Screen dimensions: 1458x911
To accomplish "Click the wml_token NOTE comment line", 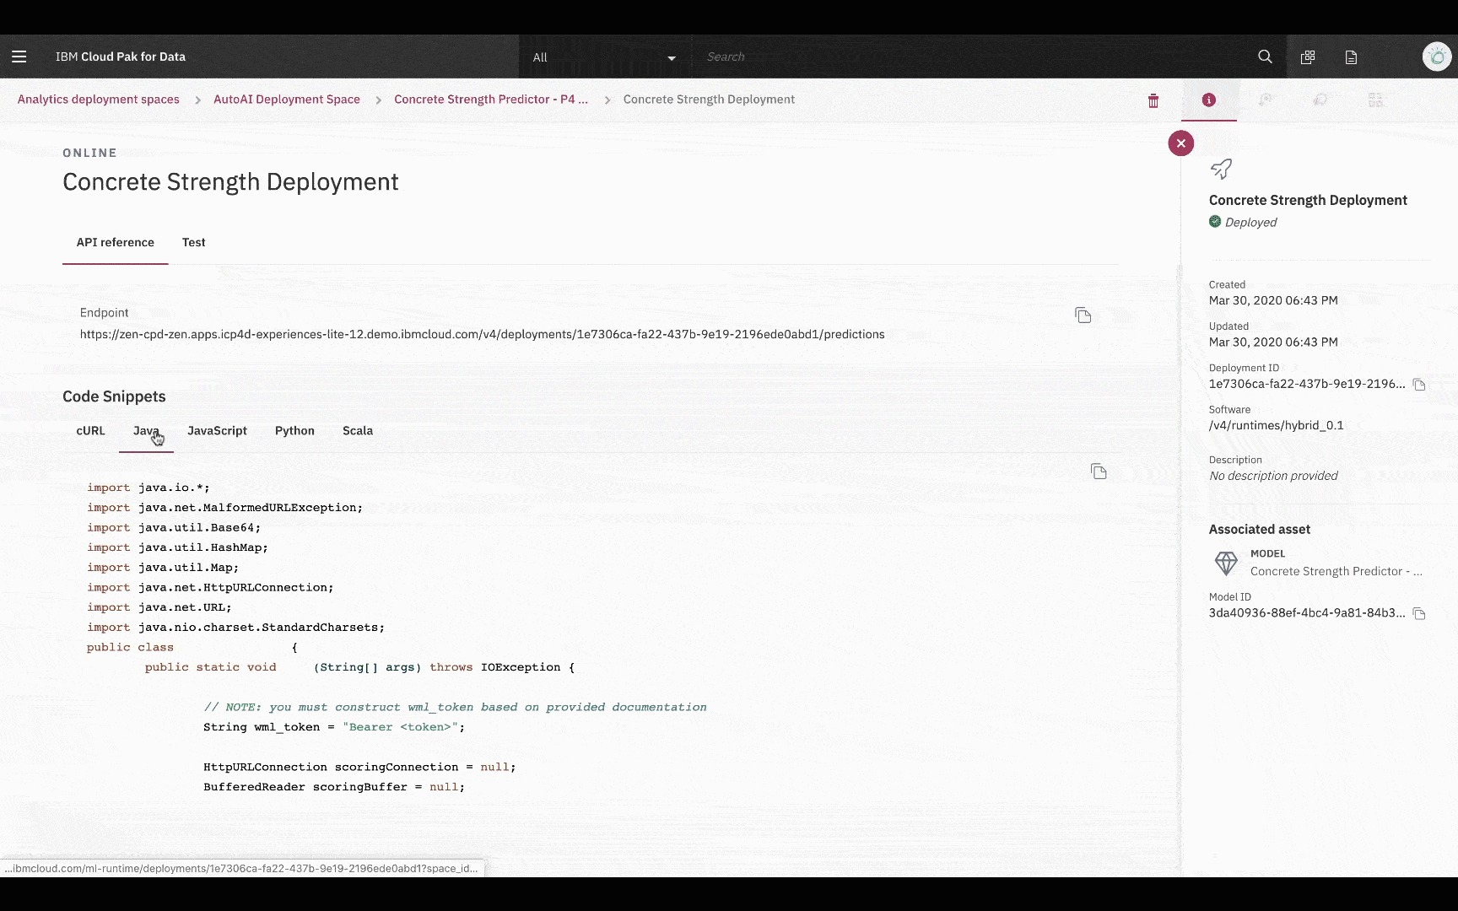I will coord(455,707).
